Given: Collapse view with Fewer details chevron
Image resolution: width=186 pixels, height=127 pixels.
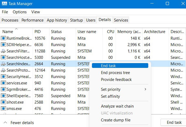Looking at the screenshot, I should (x=5, y=122).
